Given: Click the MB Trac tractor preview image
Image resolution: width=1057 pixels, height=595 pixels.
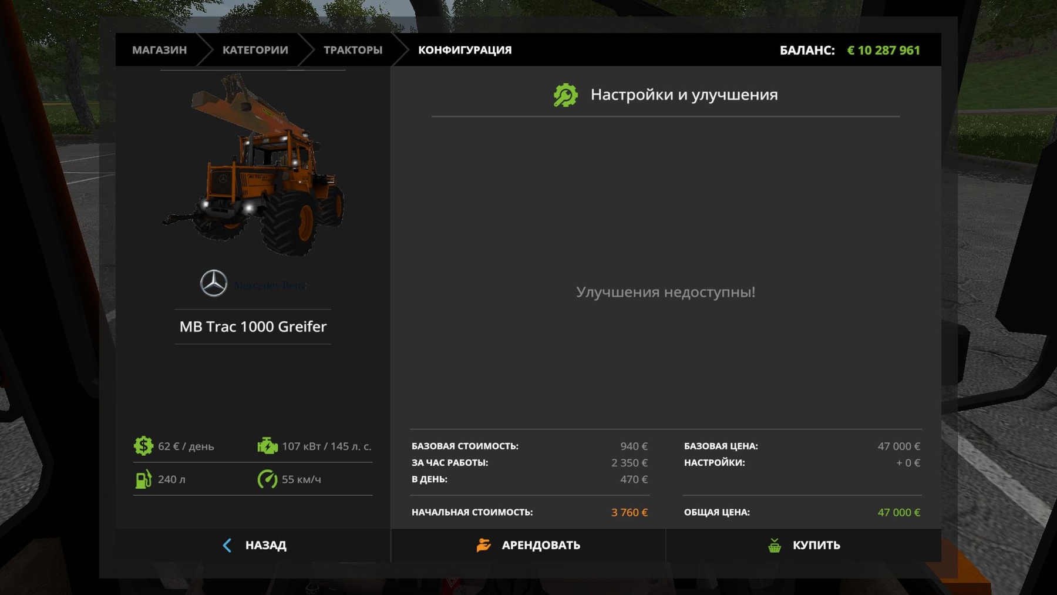Looking at the screenshot, I should (253, 167).
